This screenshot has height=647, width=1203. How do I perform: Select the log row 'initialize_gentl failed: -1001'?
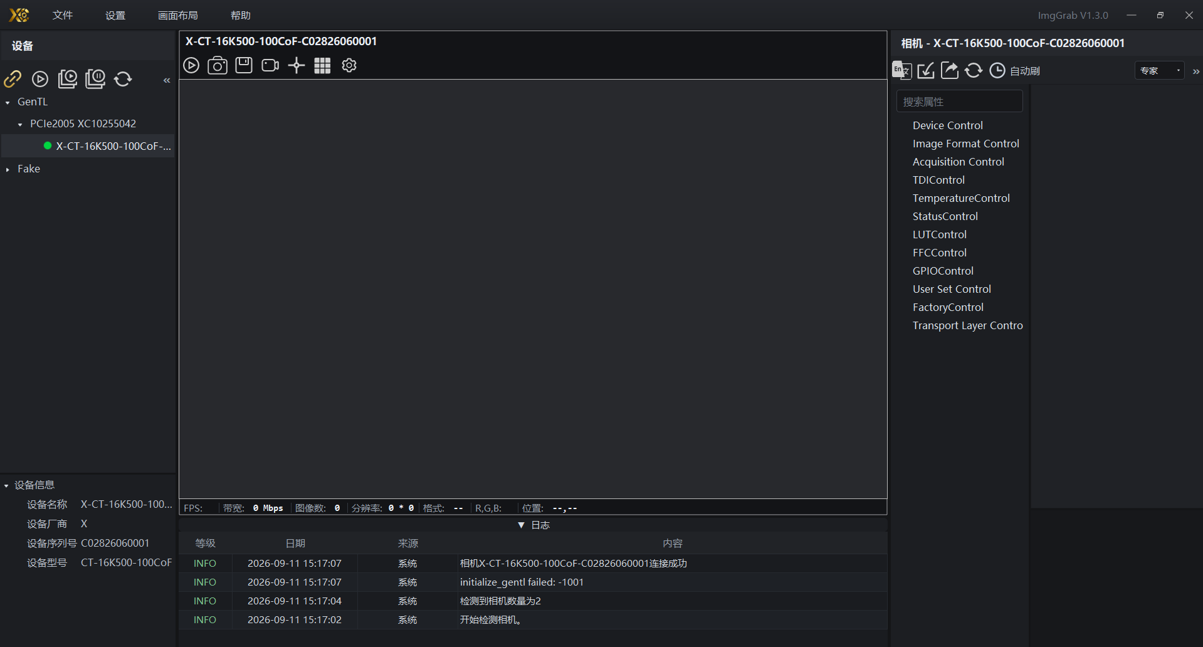click(x=533, y=582)
